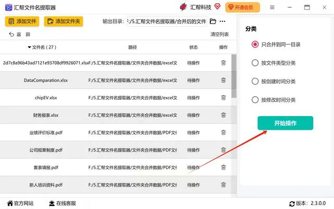Click the output directory path field
The width and height of the screenshot is (334, 209).
(167, 21)
